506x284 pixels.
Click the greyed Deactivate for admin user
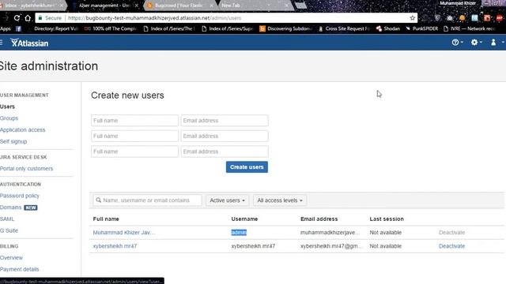click(451, 233)
